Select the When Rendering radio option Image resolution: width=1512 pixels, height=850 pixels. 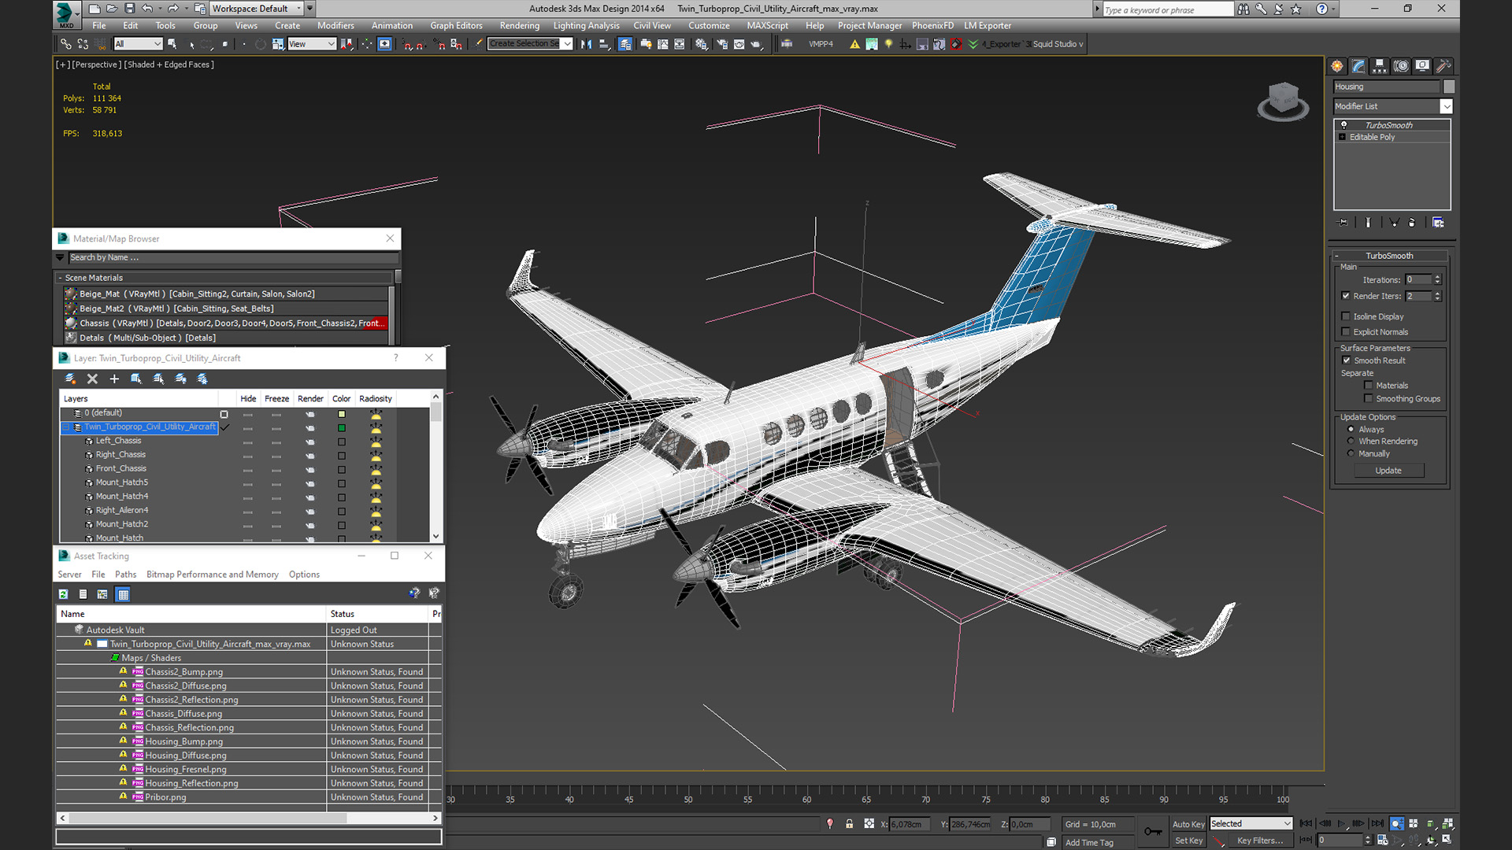pos(1351,442)
